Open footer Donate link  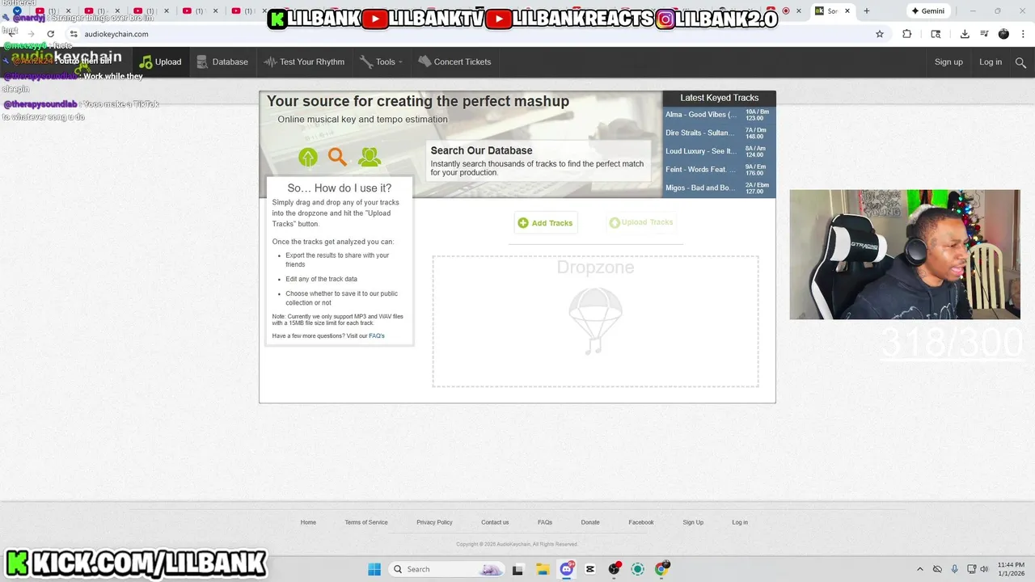coord(590,522)
